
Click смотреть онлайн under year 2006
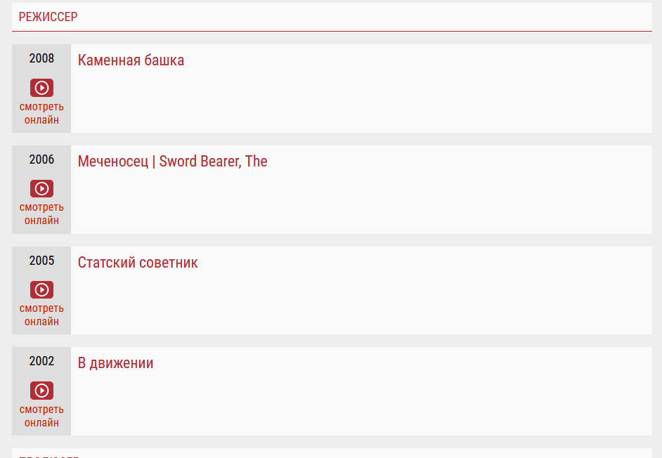[x=41, y=214]
